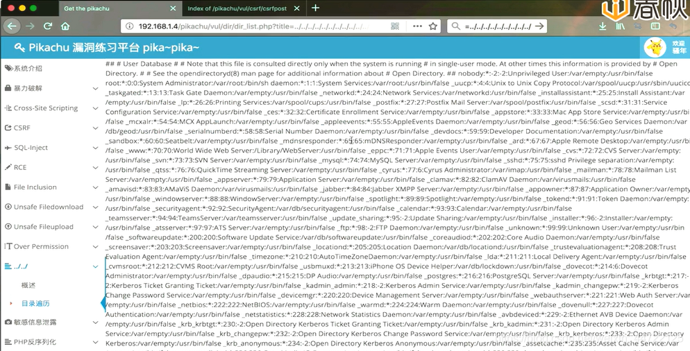Open the 概述 submenu item
Image resolution: width=690 pixels, height=351 pixels.
pos(28,285)
